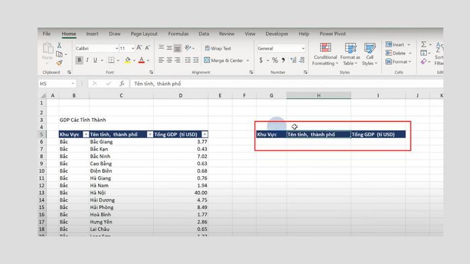
Task: Open Number dialog launcher
Action: (x=305, y=72)
